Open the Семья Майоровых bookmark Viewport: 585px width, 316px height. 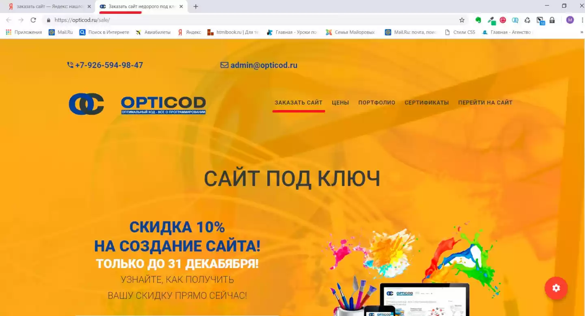[x=350, y=32]
